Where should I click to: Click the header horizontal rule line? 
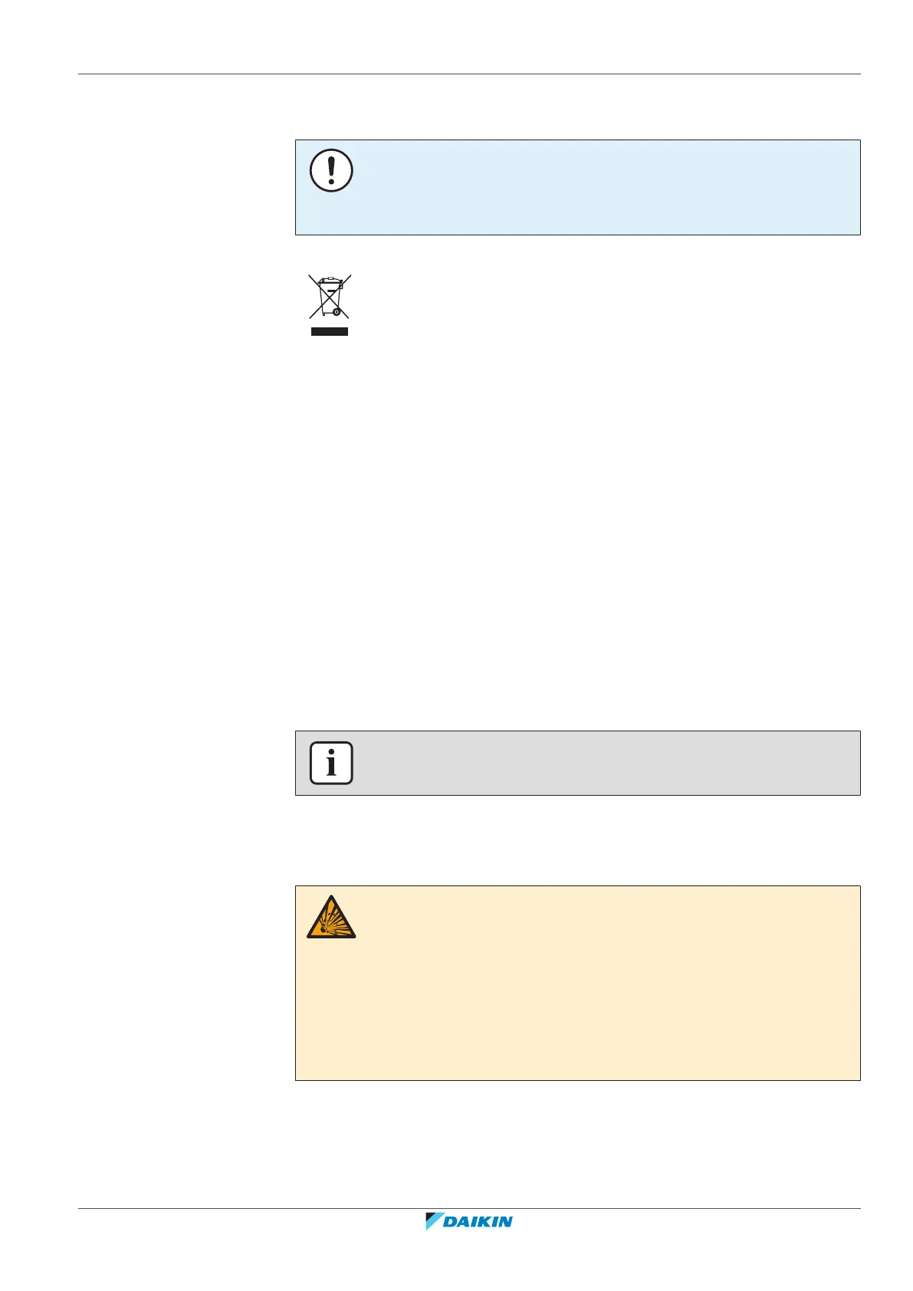coord(469,74)
